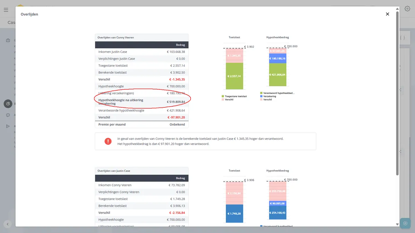The image size is (415, 233).
Task: Select the € 519.809,84 value
Action: pyautogui.click(x=176, y=102)
